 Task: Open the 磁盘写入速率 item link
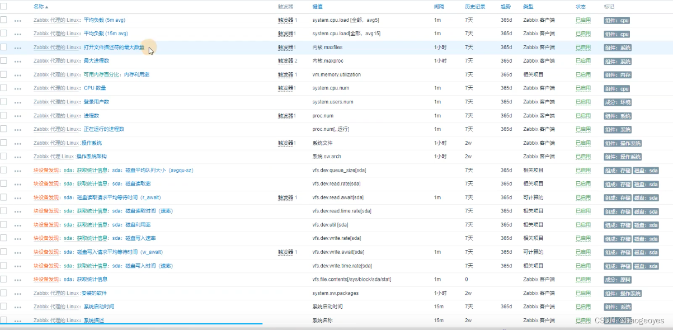click(x=139, y=238)
